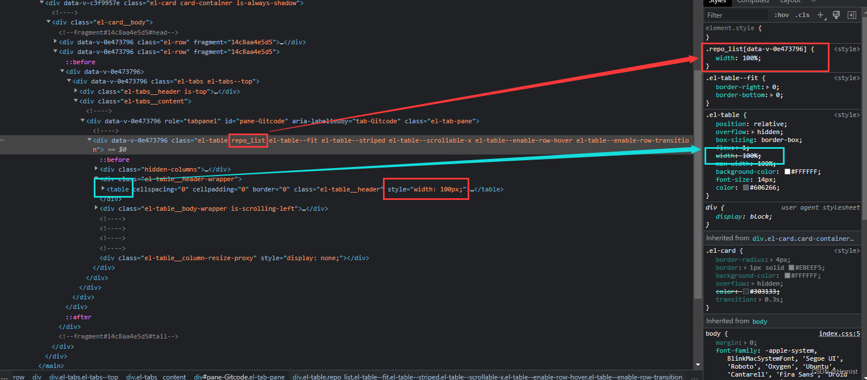Viewport: 867px width, 380px height.
Task: Expand the border-bottom shorthand triangle
Action: click(x=772, y=95)
